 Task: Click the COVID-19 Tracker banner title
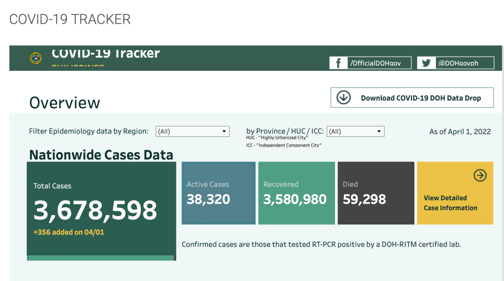pyautogui.click(x=105, y=54)
